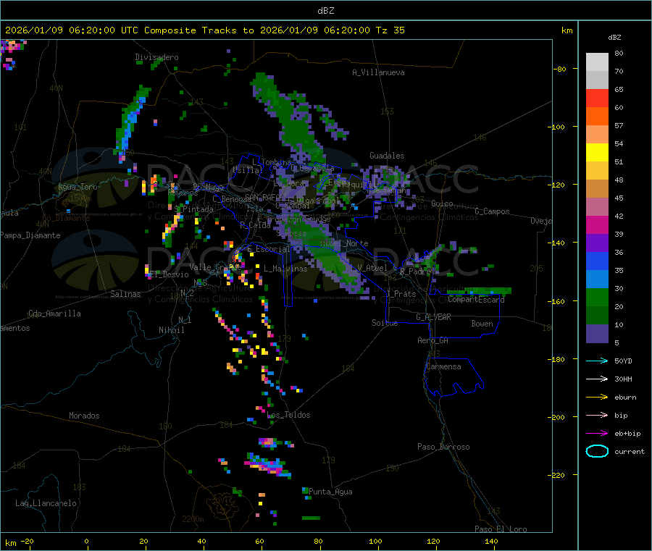Click the 'Tz 35' value in the header
Viewport: 652px width, 551px height.
390,30
